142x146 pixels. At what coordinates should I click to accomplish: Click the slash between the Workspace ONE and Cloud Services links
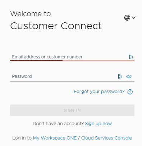tap(79, 138)
